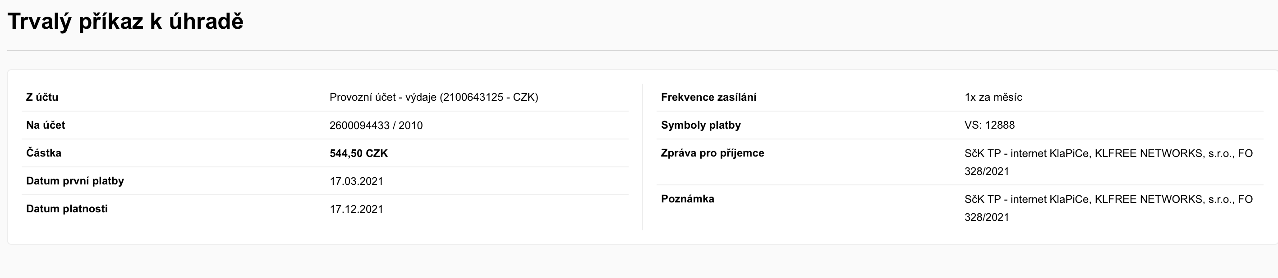The width and height of the screenshot is (1278, 278).
Task: Click the "Symboly platby" label
Action: (700, 125)
